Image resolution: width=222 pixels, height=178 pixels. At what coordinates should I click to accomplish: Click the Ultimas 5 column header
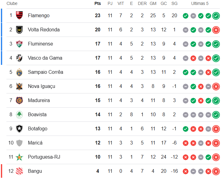200,3
